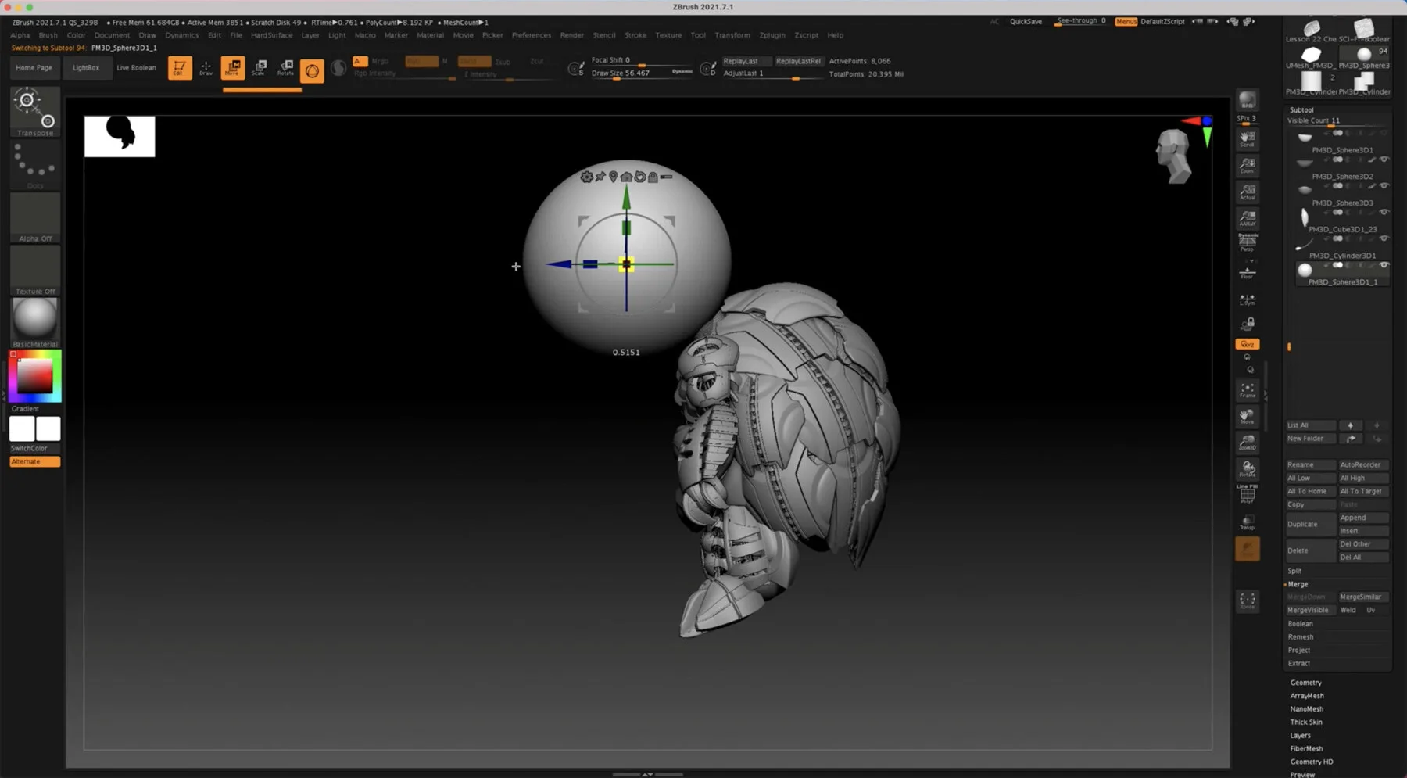Image resolution: width=1407 pixels, height=778 pixels.
Task: Select the Zoom canvas icon
Action: pos(1247,165)
